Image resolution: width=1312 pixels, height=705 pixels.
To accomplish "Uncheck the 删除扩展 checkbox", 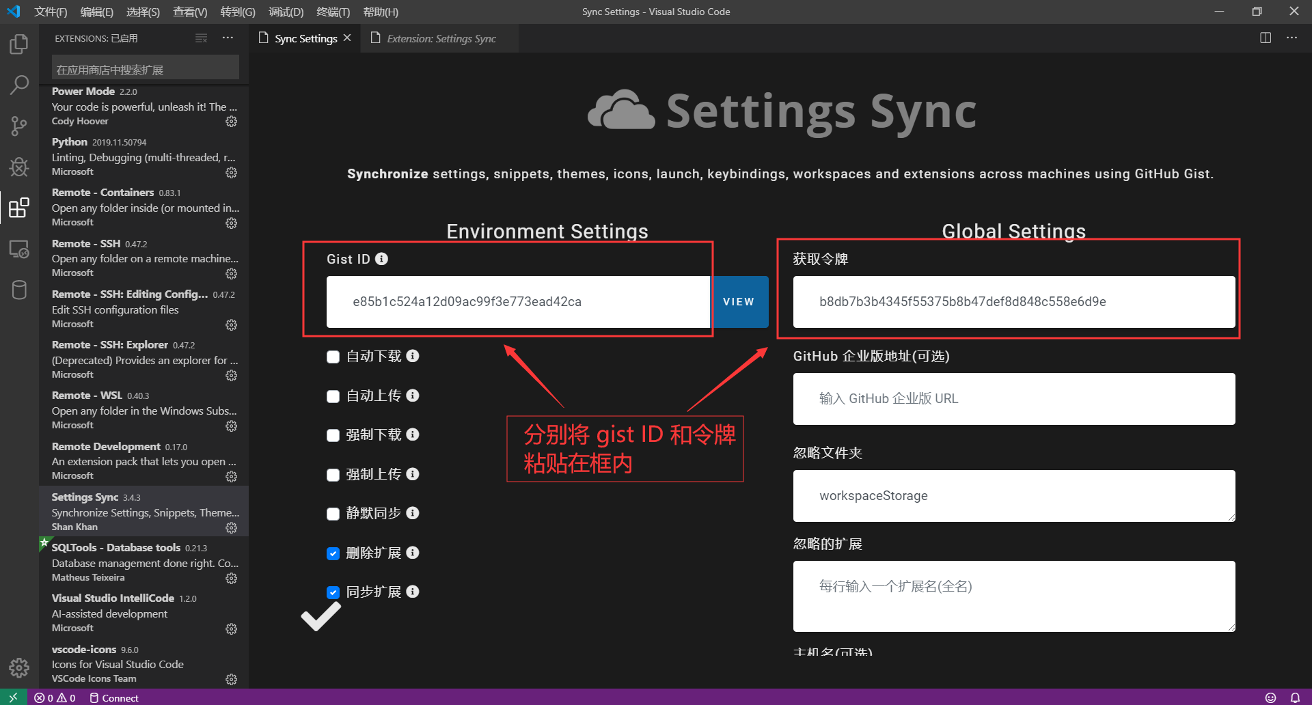I will 333,553.
